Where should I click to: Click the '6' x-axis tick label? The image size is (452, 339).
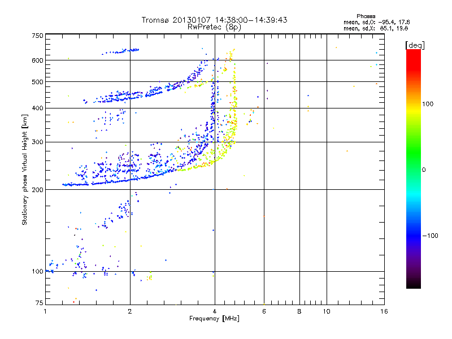click(264, 311)
